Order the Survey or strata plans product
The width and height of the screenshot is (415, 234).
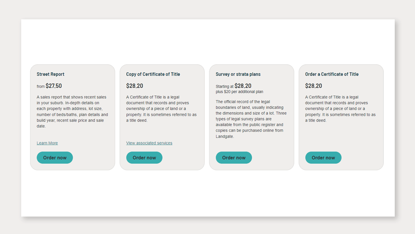pyautogui.click(x=233, y=158)
